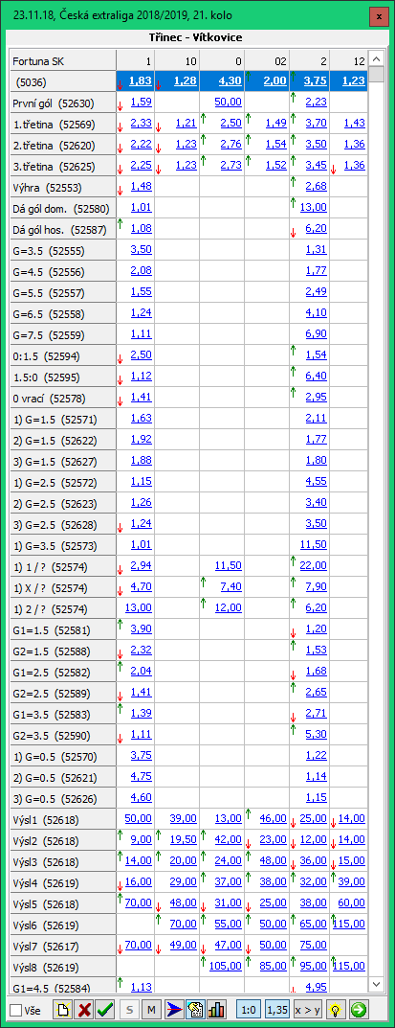
Task: Close the Třinec - Vítkovice window
Action: 379,15
